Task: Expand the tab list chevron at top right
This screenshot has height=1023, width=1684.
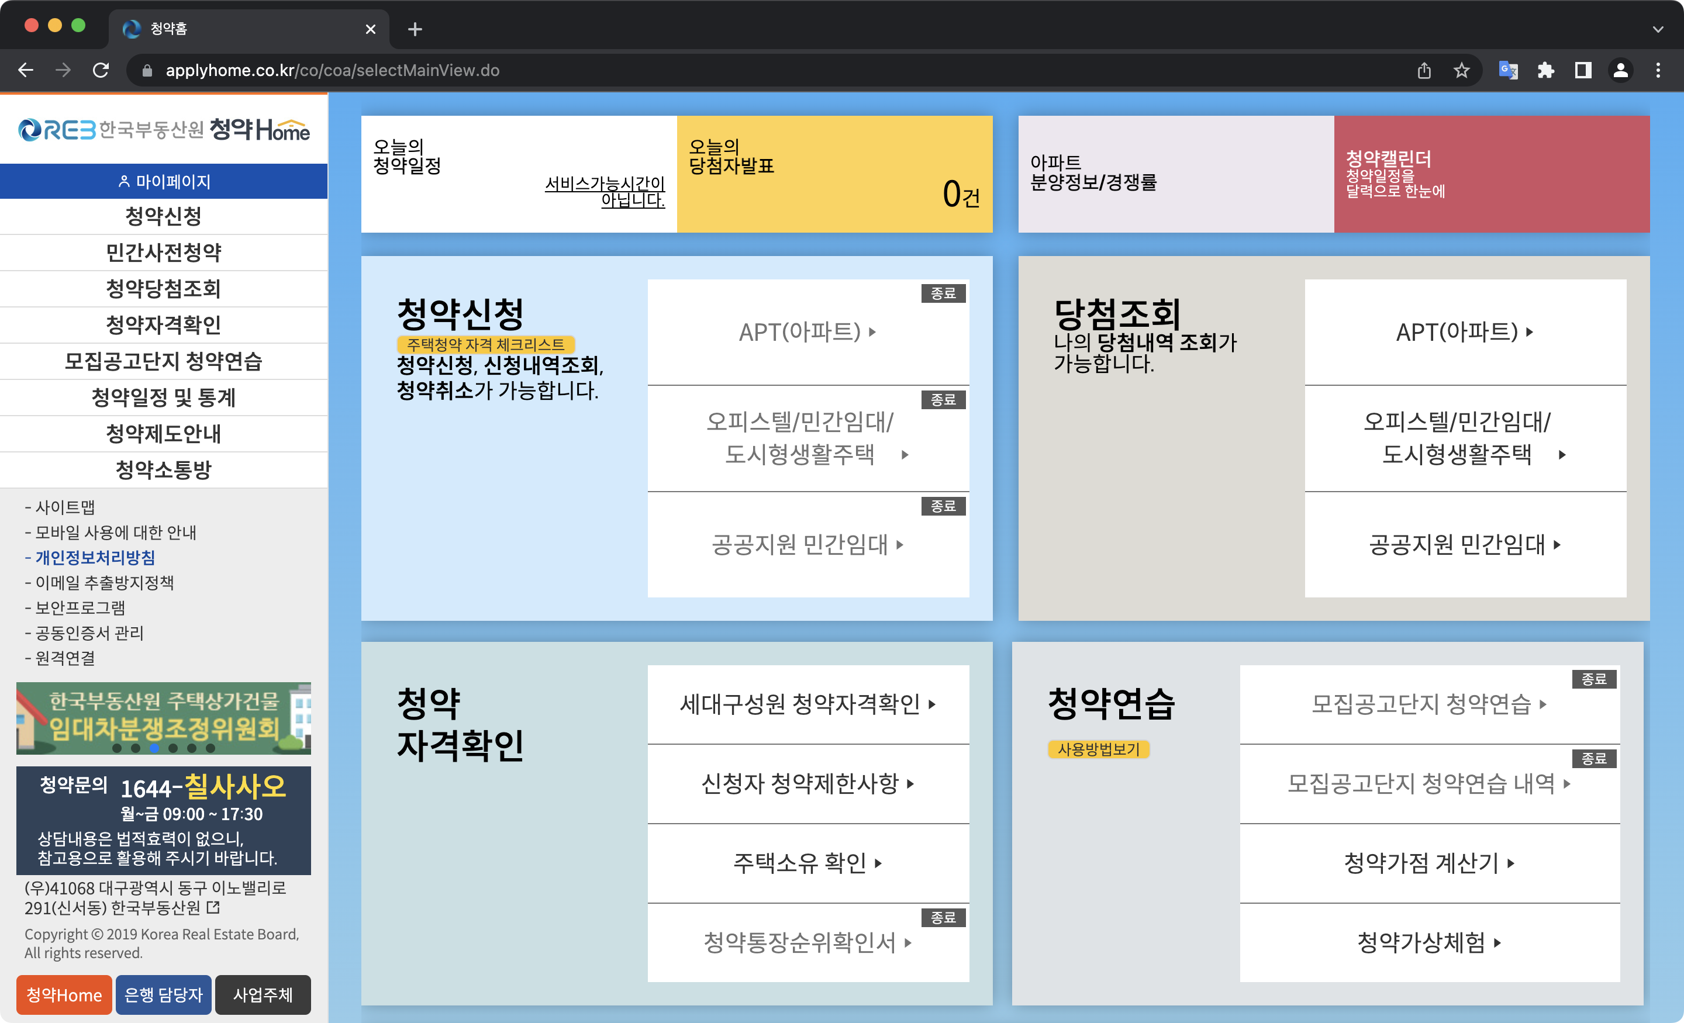Action: click(1658, 29)
